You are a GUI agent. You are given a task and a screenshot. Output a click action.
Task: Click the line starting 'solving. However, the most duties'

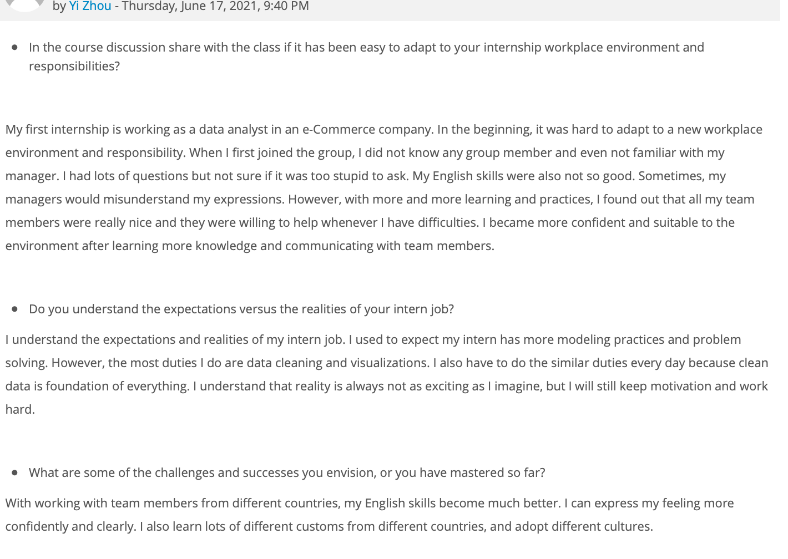[387, 363]
